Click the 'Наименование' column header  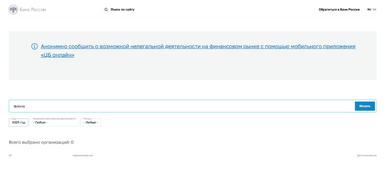click(82, 155)
